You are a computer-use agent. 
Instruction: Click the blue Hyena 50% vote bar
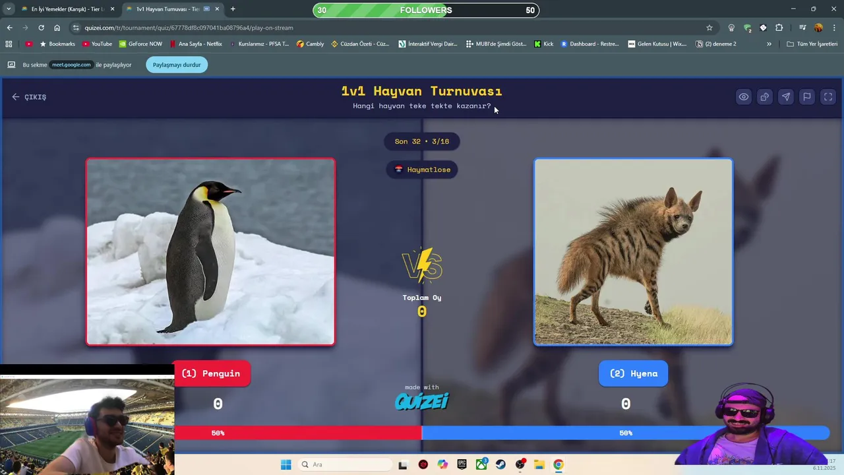tap(625, 433)
